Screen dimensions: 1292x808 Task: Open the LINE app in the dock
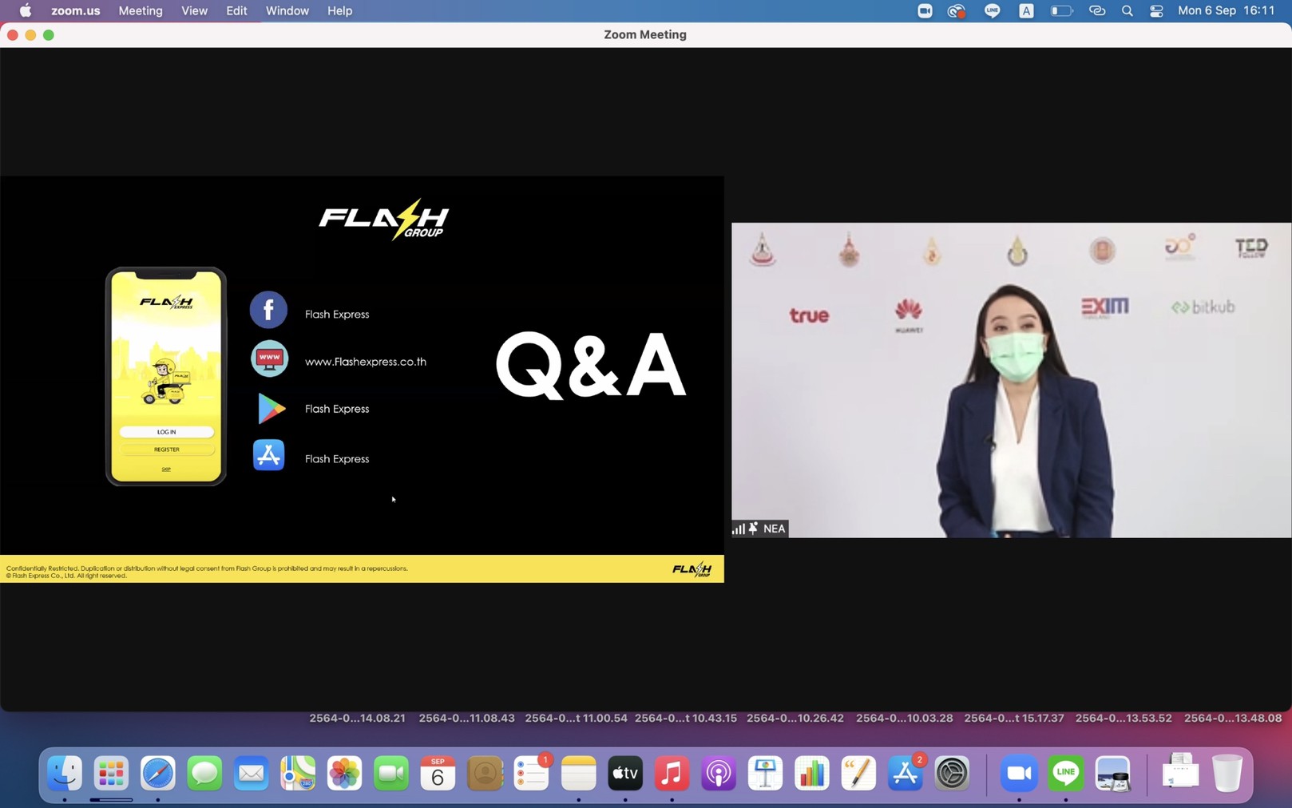[1065, 773]
